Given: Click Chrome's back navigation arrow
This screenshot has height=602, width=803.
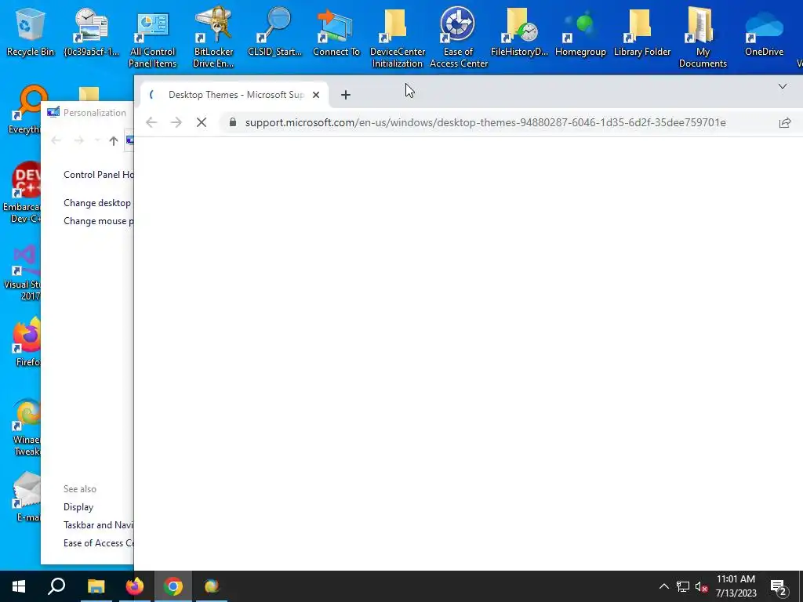Looking at the screenshot, I should pyautogui.click(x=151, y=122).
